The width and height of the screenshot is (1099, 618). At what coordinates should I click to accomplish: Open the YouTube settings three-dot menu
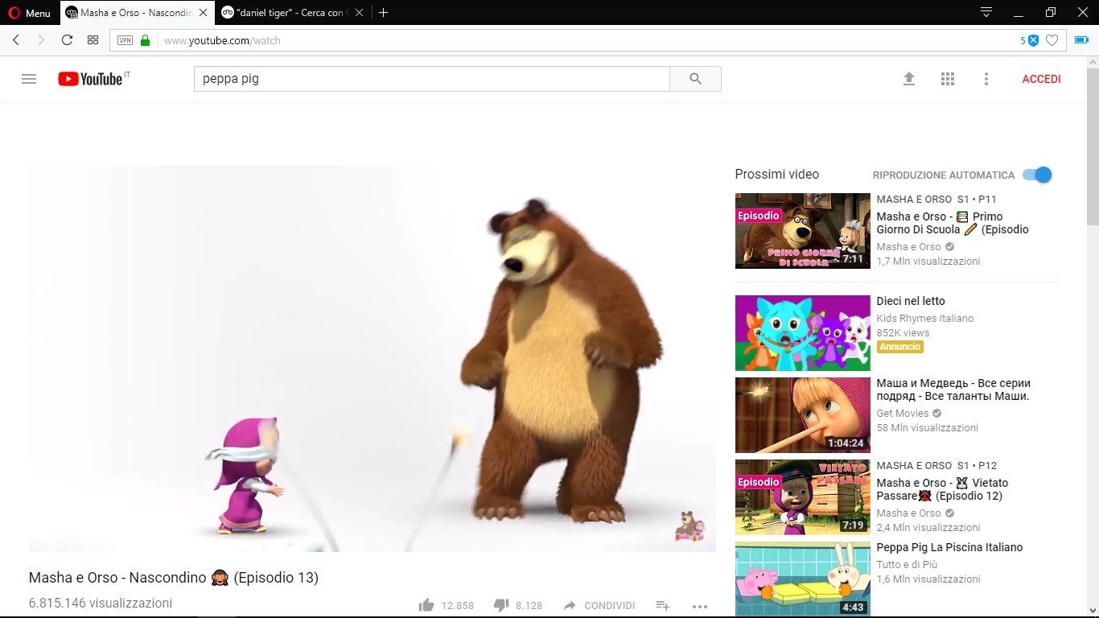click(986, 79)
